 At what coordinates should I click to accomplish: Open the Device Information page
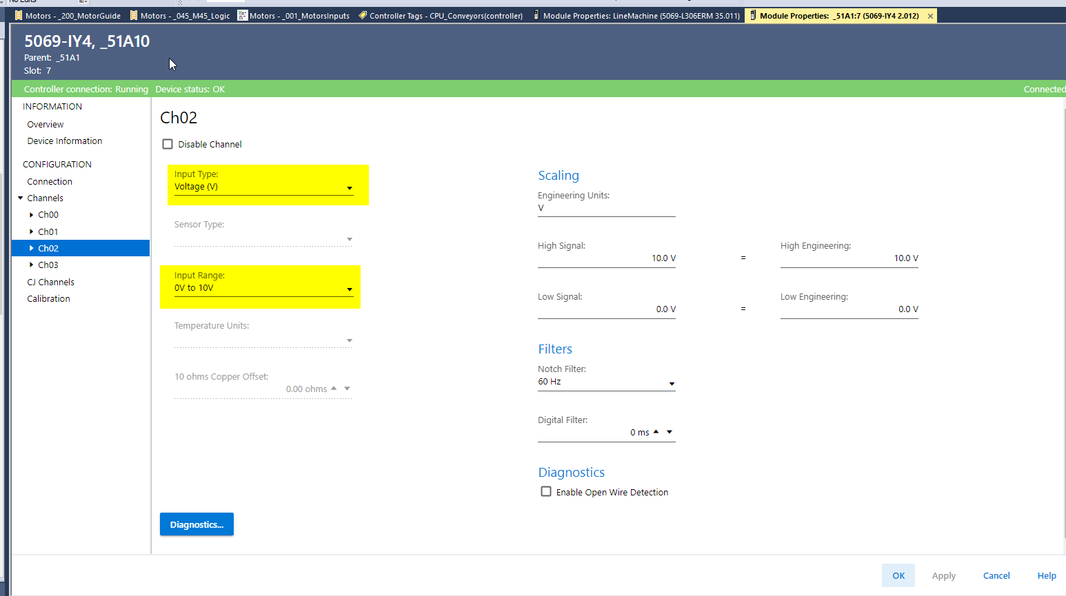point(65,141)
